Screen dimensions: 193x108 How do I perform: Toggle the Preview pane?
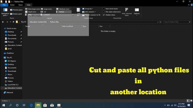[x=16, y=10]
